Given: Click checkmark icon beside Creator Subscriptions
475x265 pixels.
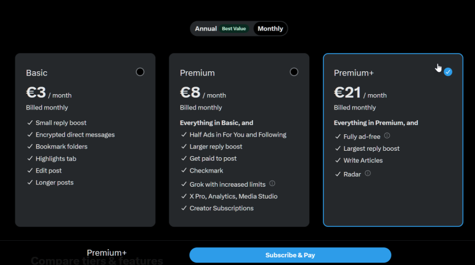Looking at the screenshot, I should [x=184, y=208].
